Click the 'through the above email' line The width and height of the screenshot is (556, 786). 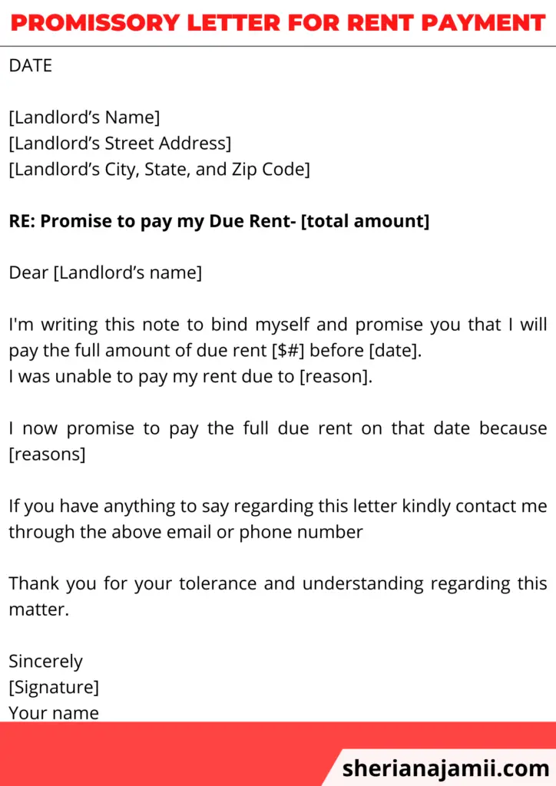pos(186,532)
